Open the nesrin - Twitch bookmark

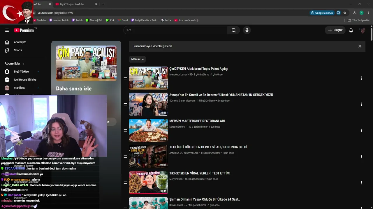pyautogui.click(x=59, y=20)
